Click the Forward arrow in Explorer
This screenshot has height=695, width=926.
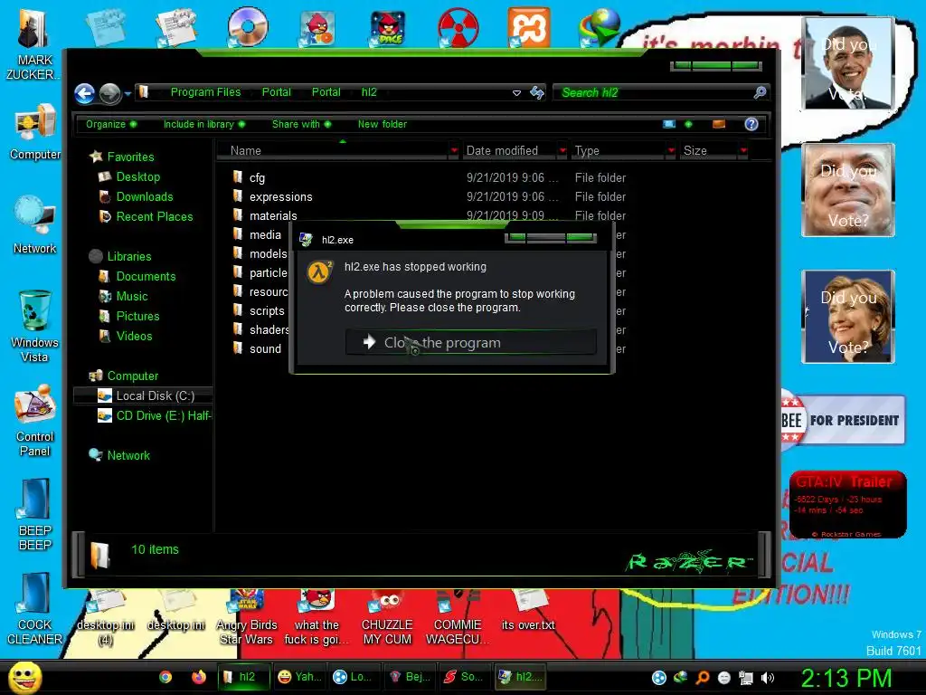(109, 93)
